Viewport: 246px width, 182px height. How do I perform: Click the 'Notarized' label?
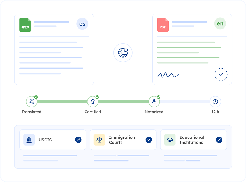pos(154,112)
